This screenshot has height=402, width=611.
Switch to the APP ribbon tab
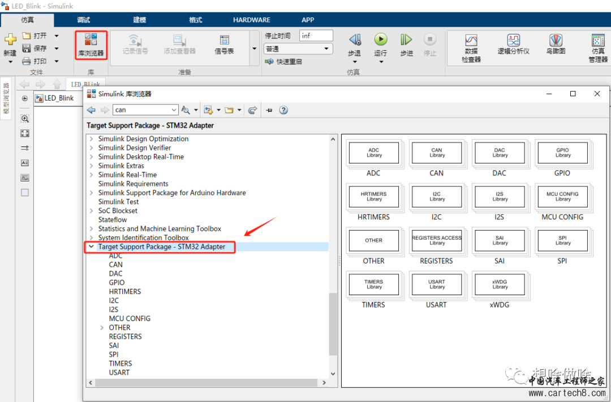pyautogui.click(x=308, y=20)
